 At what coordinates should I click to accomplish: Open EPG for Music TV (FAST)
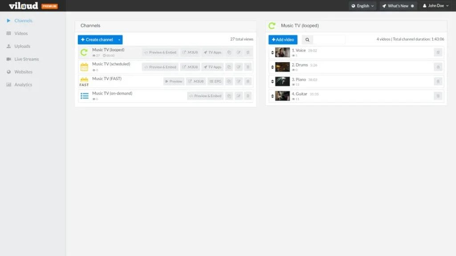tap(216, 81)
